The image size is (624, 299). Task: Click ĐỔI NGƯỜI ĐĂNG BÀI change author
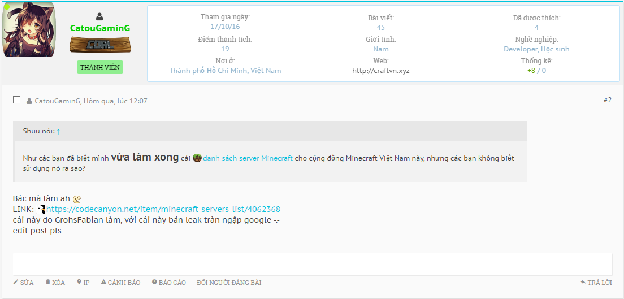[x=229, y=283]
